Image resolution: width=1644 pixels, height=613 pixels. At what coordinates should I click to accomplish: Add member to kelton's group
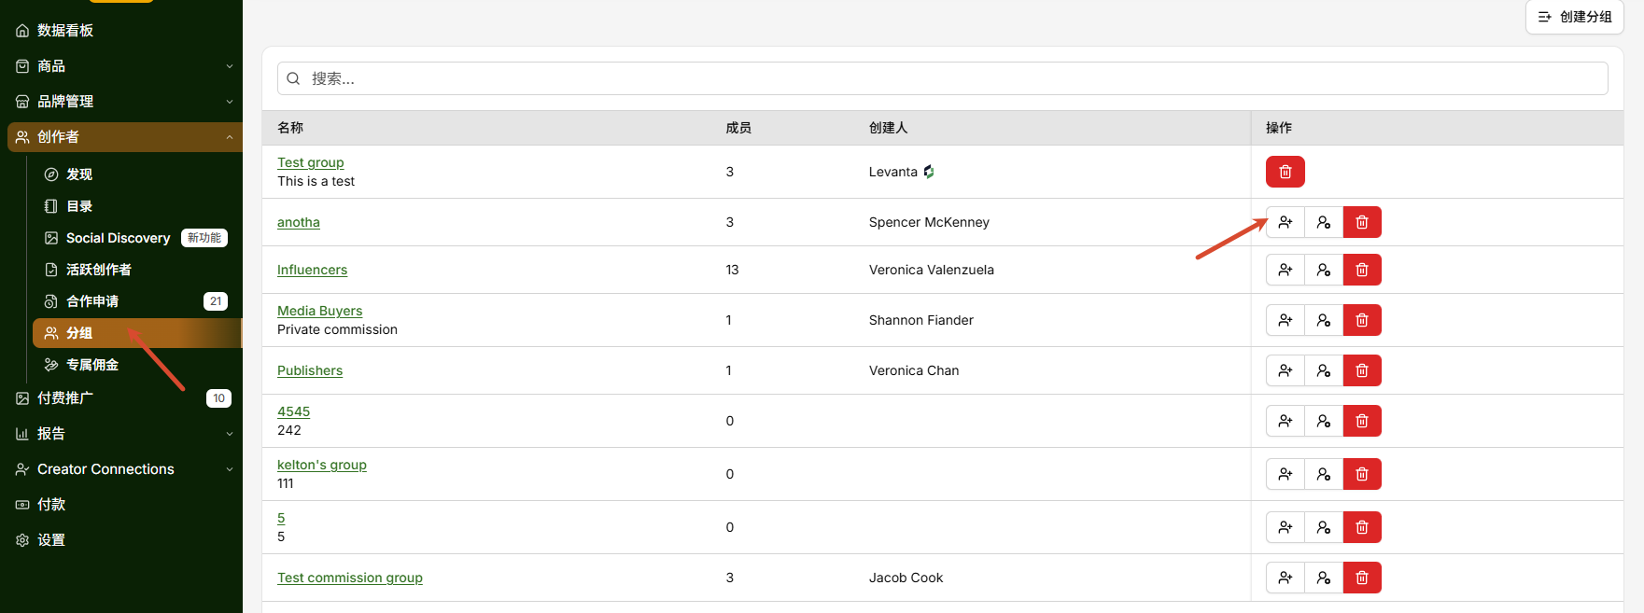point(1286,474)
